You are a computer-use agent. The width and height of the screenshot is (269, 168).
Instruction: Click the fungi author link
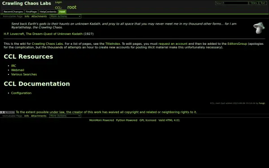[x=262, y=103]
